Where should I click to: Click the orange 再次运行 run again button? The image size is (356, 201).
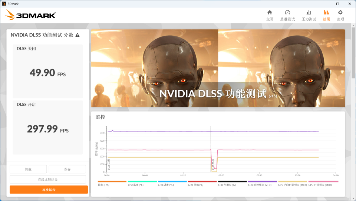pos(49,190)
